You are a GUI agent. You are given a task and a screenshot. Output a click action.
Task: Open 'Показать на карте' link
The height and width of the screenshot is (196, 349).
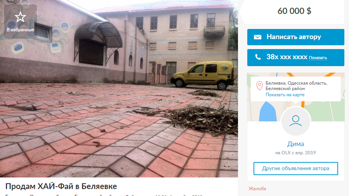pyautogui.click(x=285, y=95)
